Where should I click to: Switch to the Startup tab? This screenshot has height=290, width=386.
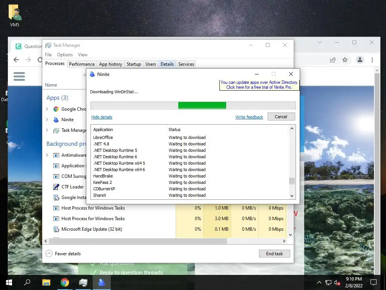134,64
